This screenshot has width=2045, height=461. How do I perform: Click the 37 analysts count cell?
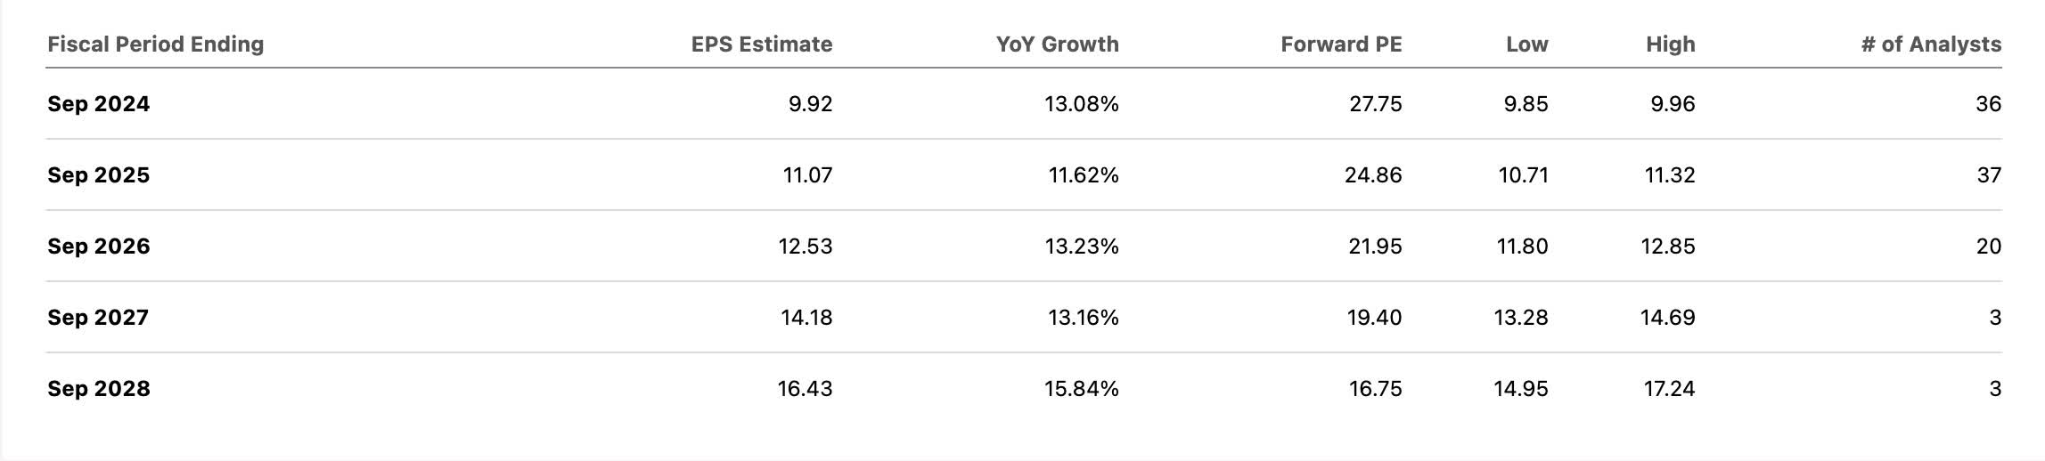click(1989, 175)
